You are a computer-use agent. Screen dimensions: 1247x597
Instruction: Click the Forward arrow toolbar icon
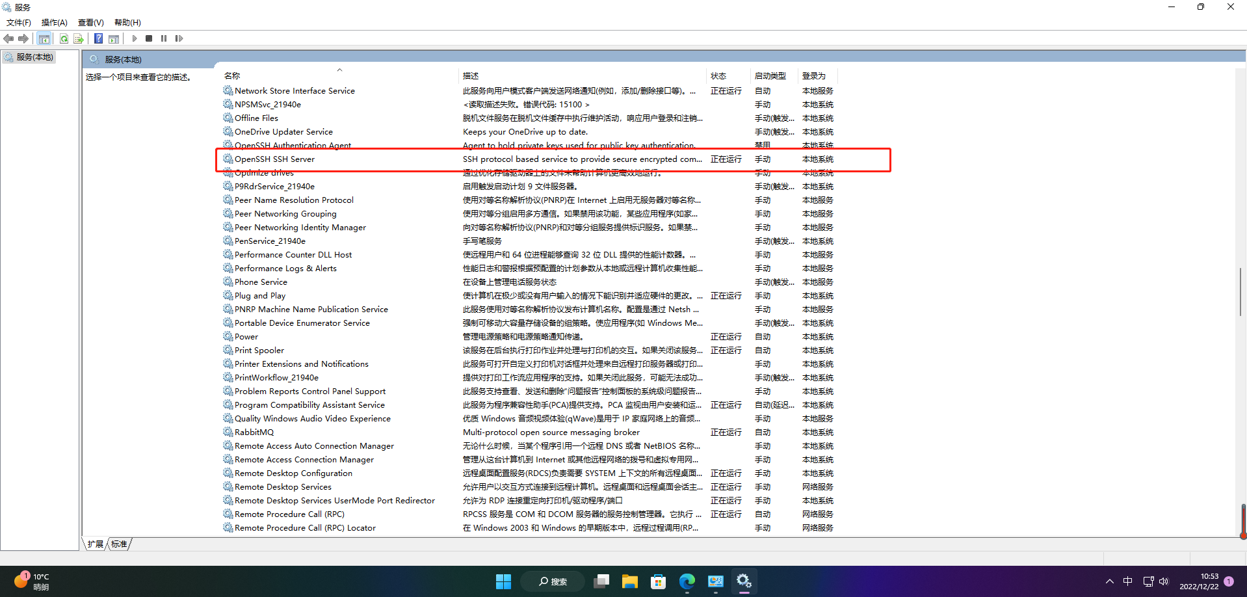(23, 38)
